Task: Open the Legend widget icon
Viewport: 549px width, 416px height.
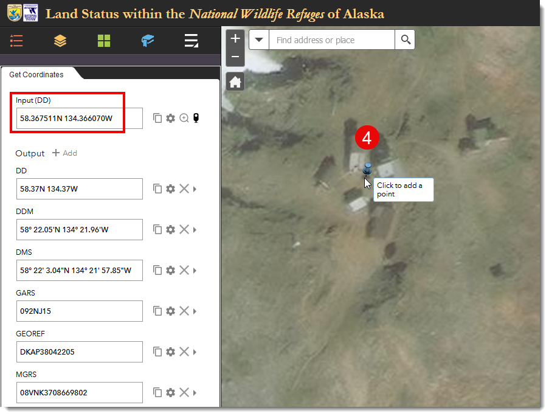Action: pyautogui.click(x=16, y=41)
